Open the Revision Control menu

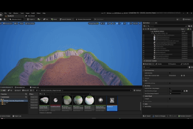(185, 116)
